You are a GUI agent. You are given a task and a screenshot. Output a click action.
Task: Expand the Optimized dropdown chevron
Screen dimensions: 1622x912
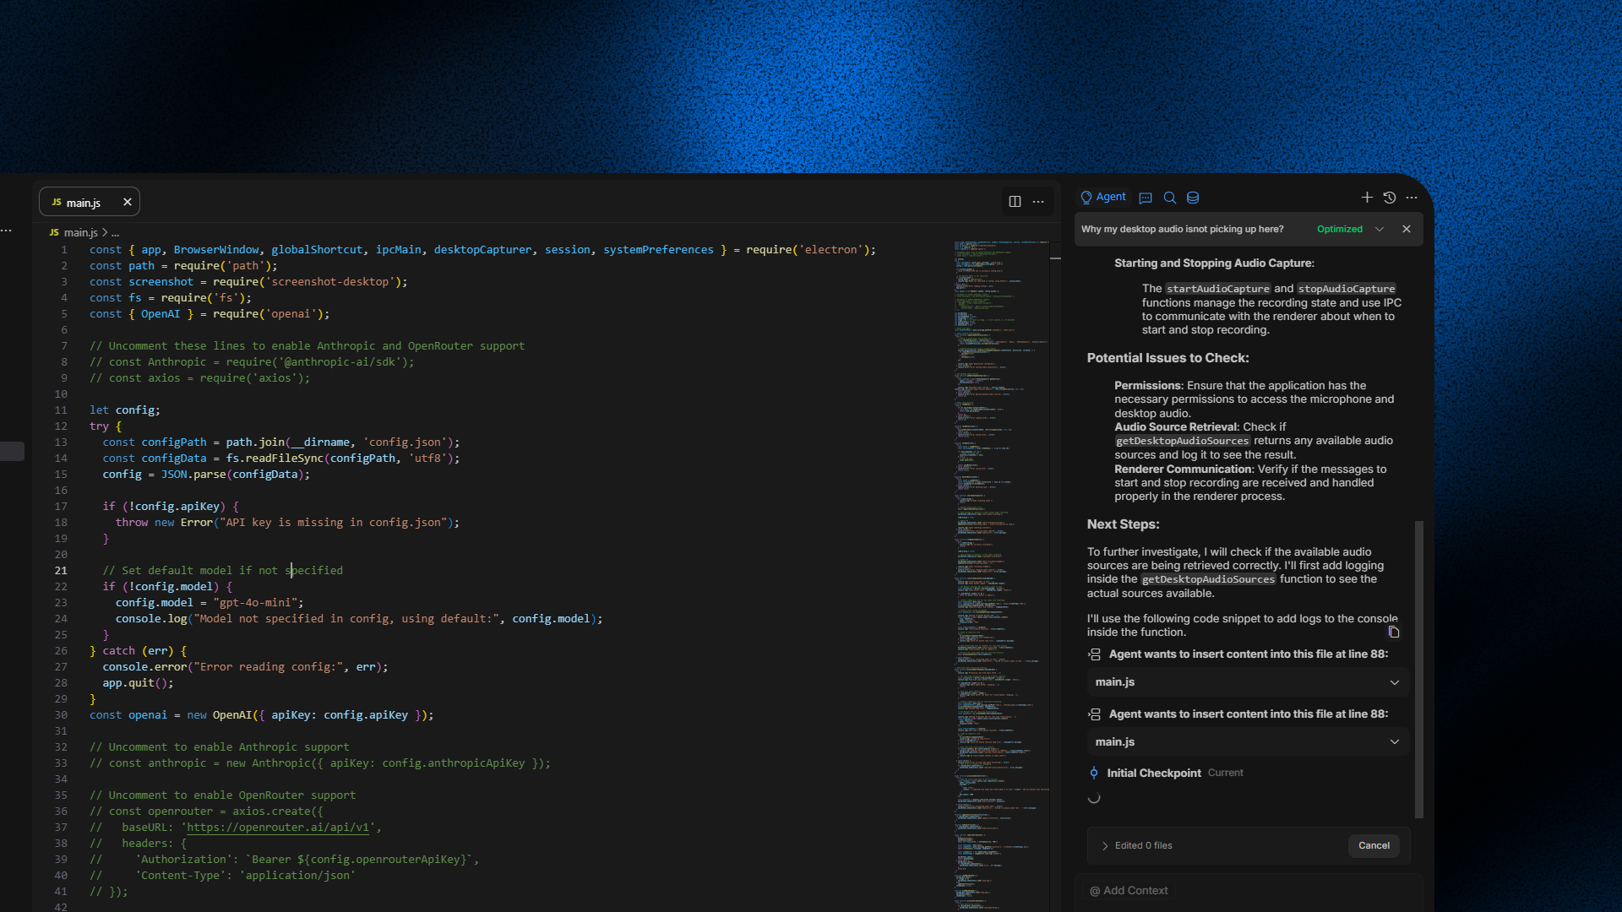tap(1380, 229)
